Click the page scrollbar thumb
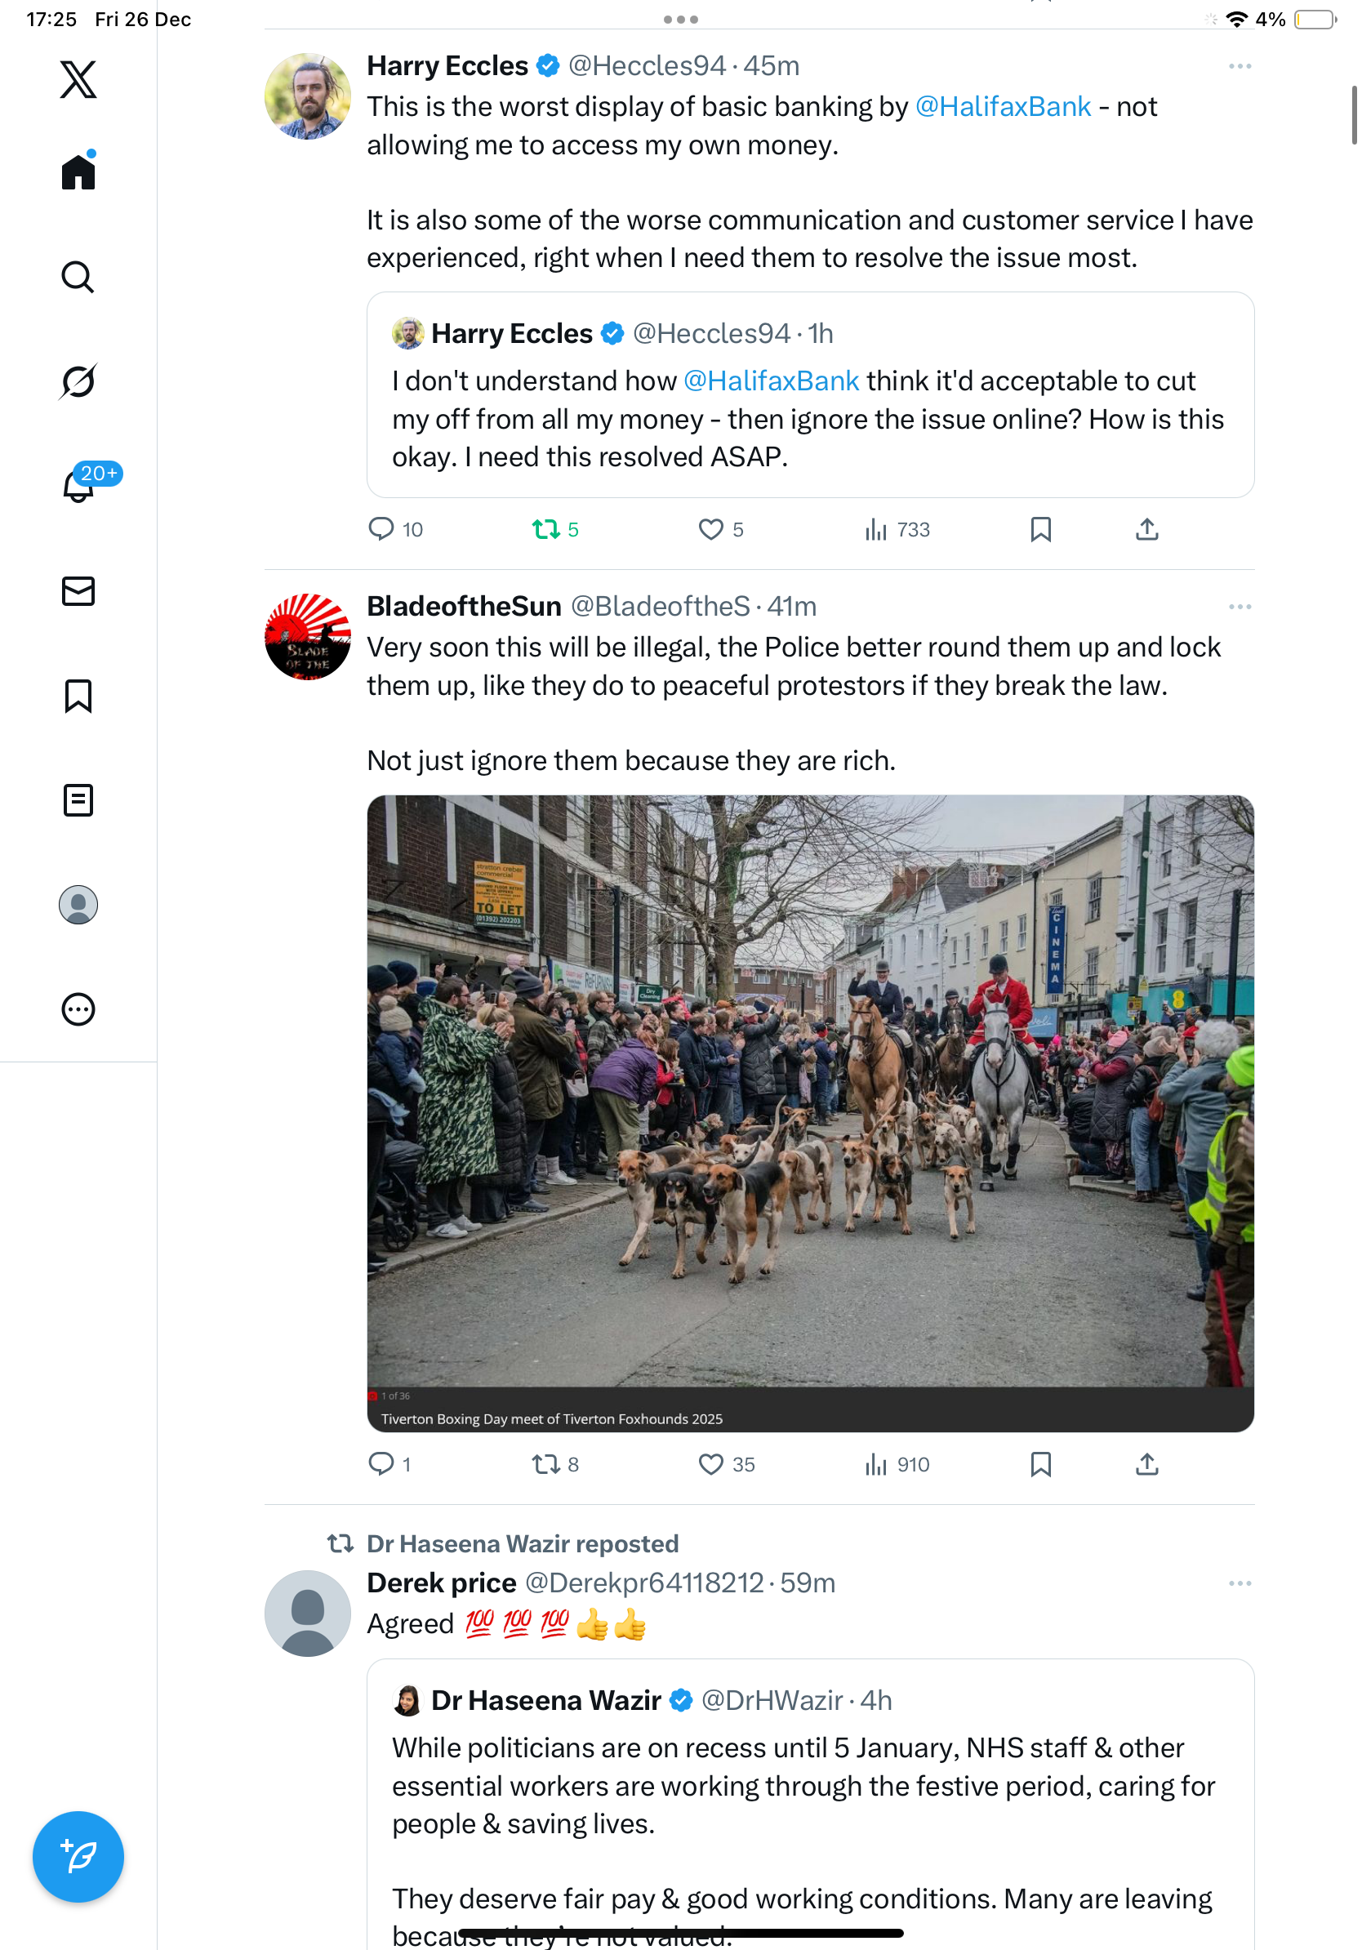 pos(1354,114)
